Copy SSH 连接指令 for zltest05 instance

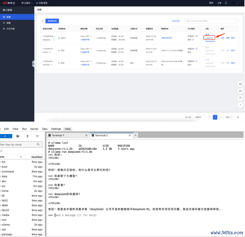click(197, 61)
